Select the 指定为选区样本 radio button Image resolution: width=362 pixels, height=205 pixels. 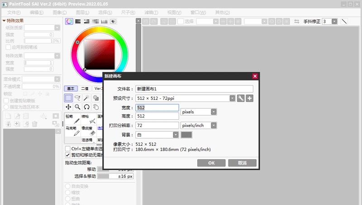click(x=6, y=107)
